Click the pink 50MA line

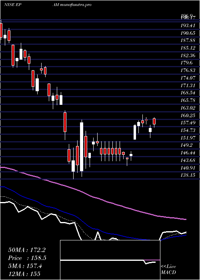pos(93,196)
